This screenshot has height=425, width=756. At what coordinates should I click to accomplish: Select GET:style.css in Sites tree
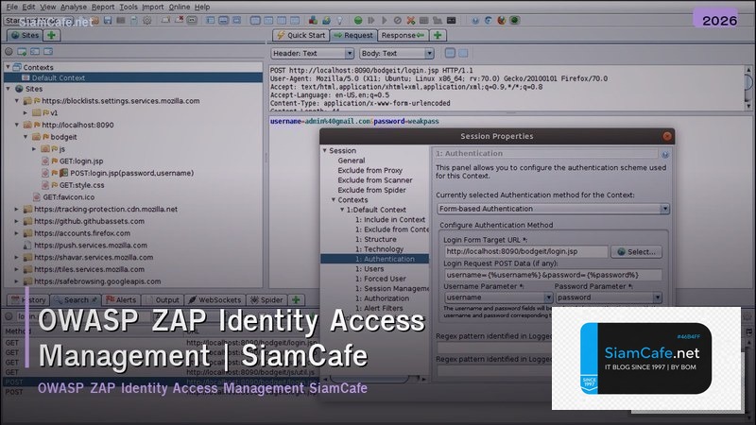pyautogui.click(x=81, y=185)
